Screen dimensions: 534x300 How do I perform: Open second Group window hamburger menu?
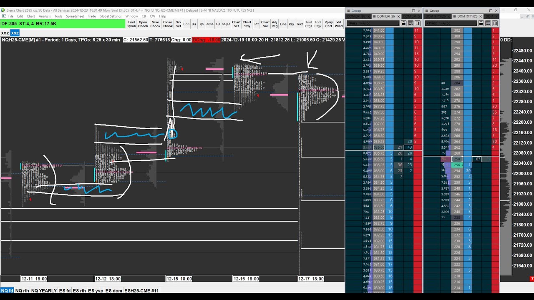426,10
